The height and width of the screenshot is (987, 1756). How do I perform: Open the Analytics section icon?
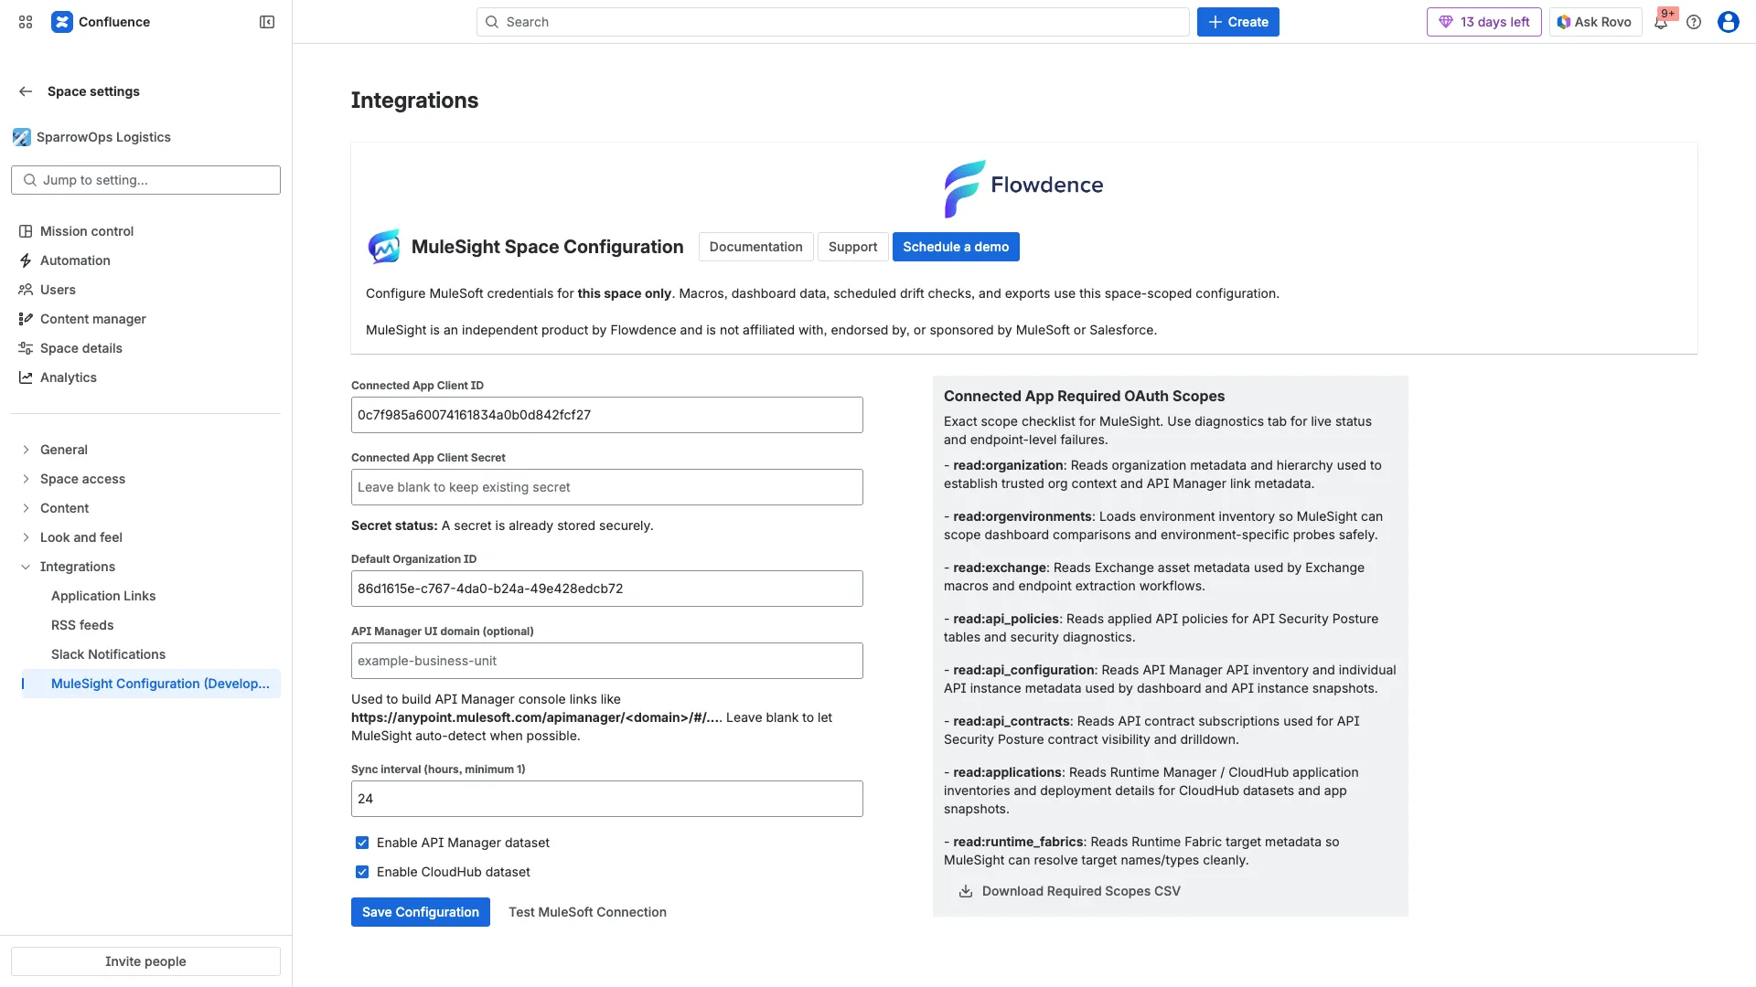tap(26, 377)
